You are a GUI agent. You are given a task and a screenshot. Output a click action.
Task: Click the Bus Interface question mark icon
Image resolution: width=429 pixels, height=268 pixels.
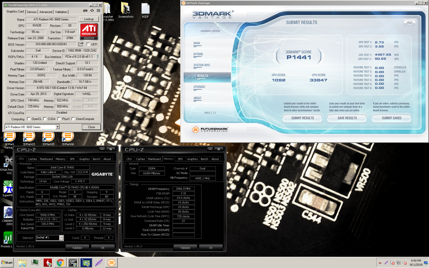click(97, 57)
